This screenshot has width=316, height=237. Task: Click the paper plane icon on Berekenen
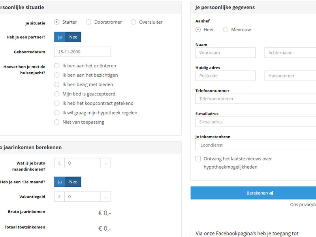(273, 193)
